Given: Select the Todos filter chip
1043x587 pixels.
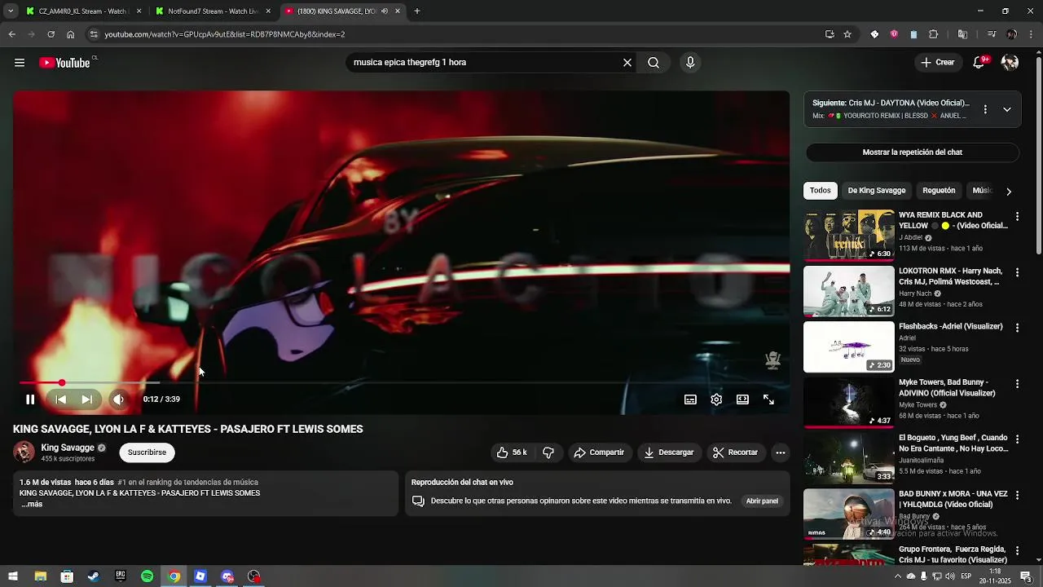Looking at the screenshot, I should coord(821,191).
